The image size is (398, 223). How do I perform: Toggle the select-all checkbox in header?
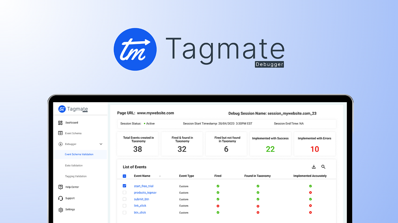(x=124, y=176)
